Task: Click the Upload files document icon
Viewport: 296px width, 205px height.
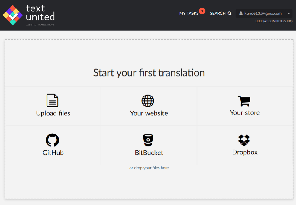Action: (x=53, y=100)
